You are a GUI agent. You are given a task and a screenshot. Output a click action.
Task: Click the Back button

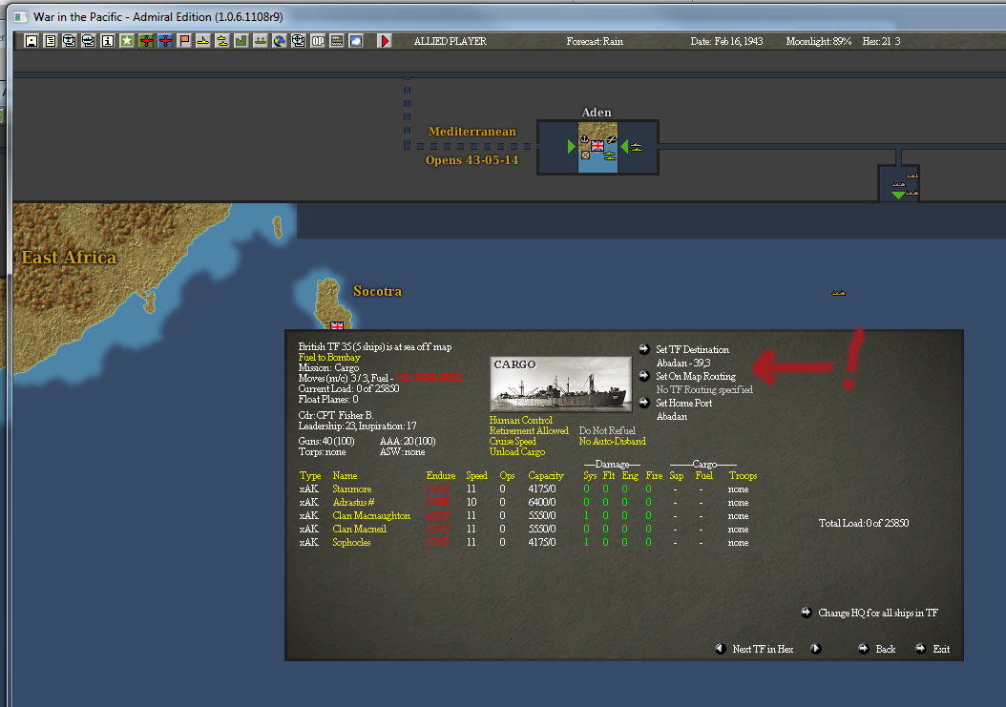pos(886,649)
